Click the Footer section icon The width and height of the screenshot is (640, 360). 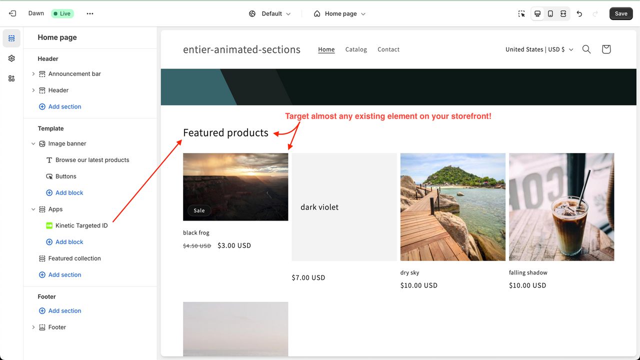pyautogui.click(x=42, y=327)
